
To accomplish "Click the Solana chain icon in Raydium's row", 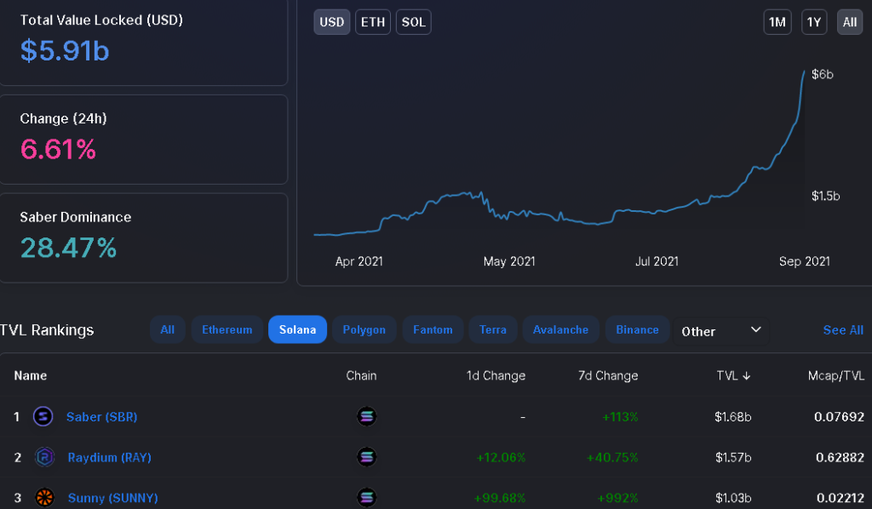I will point(366,457).
